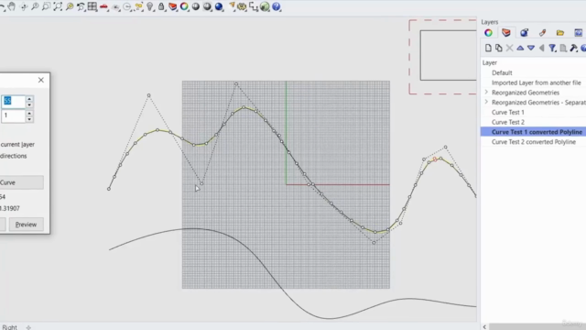Add a viewport tab with plus icon
This screenshot has height=330, width=586.
pyautogui.click(x=28, y=327)
